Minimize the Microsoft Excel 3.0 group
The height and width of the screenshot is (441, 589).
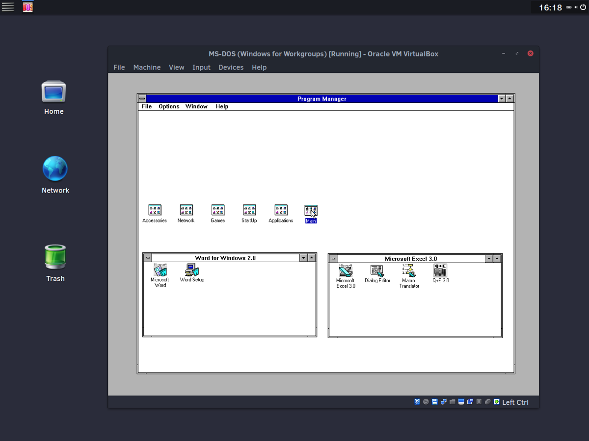pos(489,259)
